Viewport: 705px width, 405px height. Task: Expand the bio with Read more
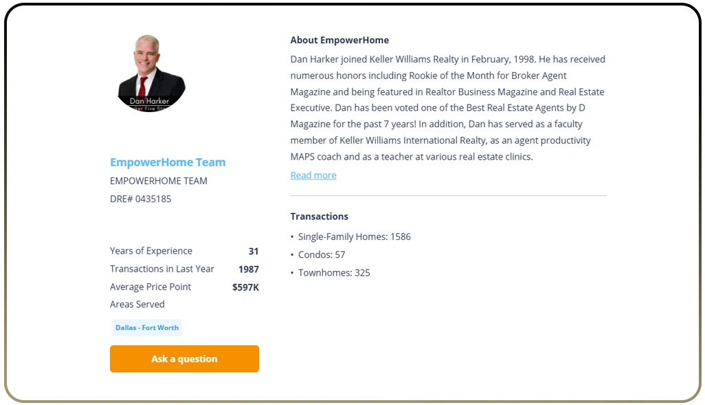click(x=313, y=175)
